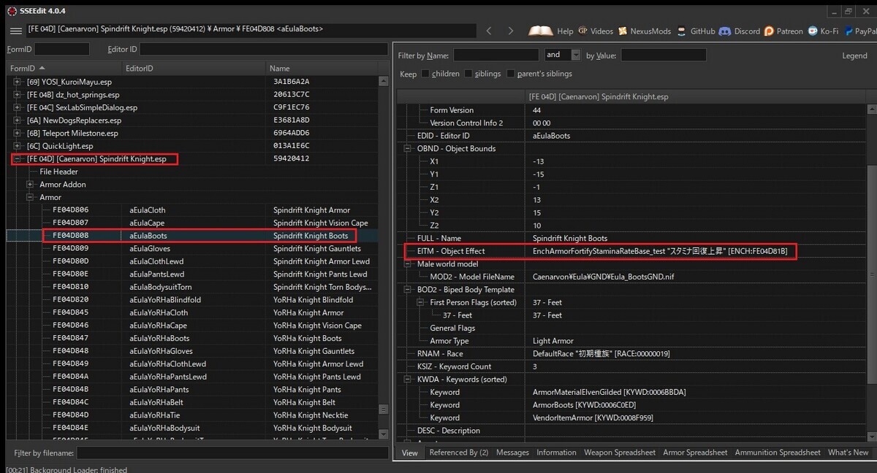Enable the Keep children checkbox
This screenshot has height=473, width=877.
pyautogui.click(x=425, y=74)
